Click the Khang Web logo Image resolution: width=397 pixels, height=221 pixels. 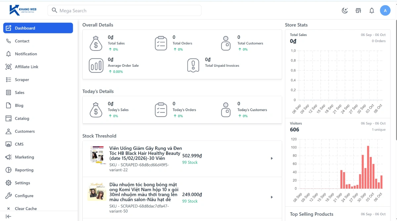pos(23,10)
